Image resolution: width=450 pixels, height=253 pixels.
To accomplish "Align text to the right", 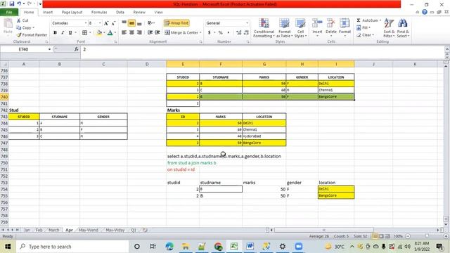I will (x=139, y=33).
